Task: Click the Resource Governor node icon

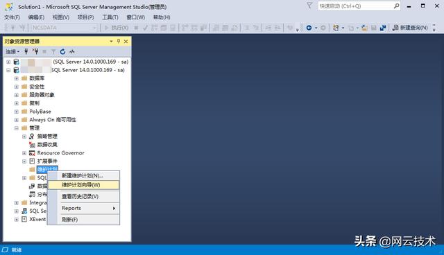Action: [x=32, y=153]
